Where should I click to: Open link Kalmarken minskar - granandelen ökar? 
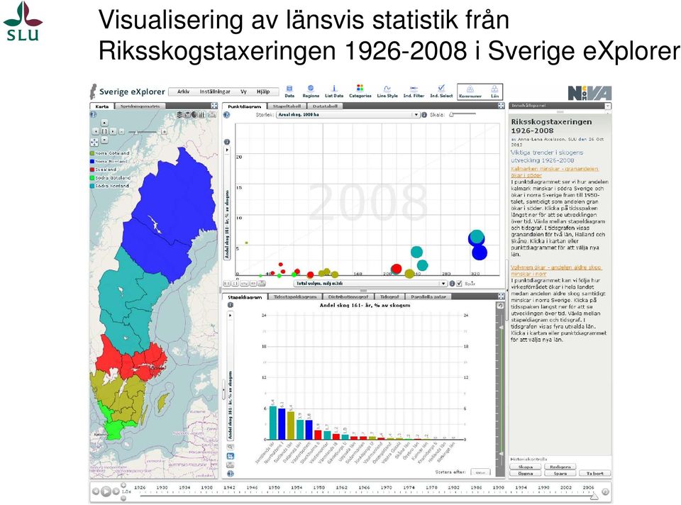pyautogui.click(x=555, y=172)
